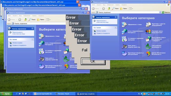This screenshot has width=171, height=96.
Task: Collapse Панель управления pane in right window
Action: (116, 17)
